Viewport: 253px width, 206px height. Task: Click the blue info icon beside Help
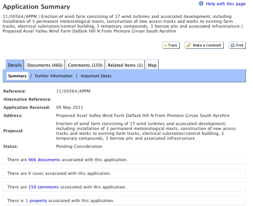click(x=201, y=3)
